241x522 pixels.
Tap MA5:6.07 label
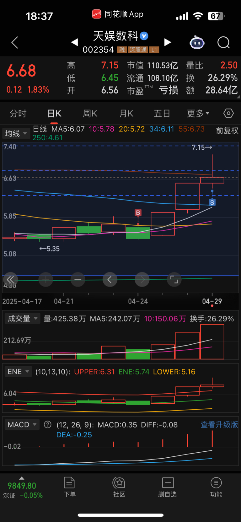pyautogui.click(x=68, y=129)
